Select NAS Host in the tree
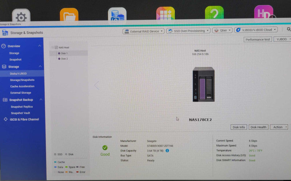The width and height of the screenshot is (291, 181). (64, 48)
